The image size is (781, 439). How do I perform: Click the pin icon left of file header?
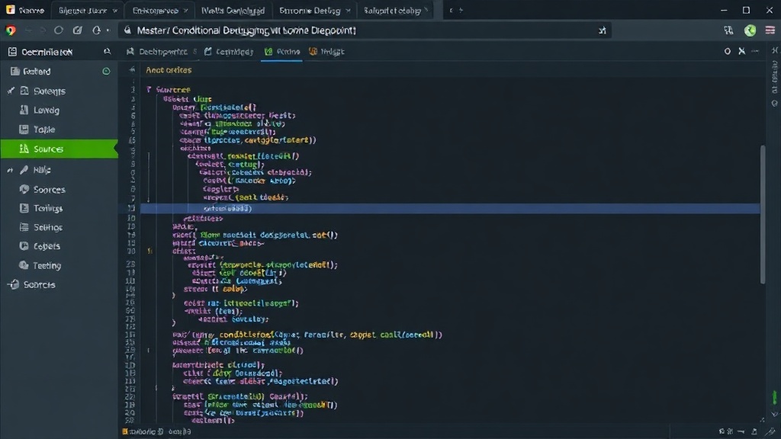click(131, 70)
